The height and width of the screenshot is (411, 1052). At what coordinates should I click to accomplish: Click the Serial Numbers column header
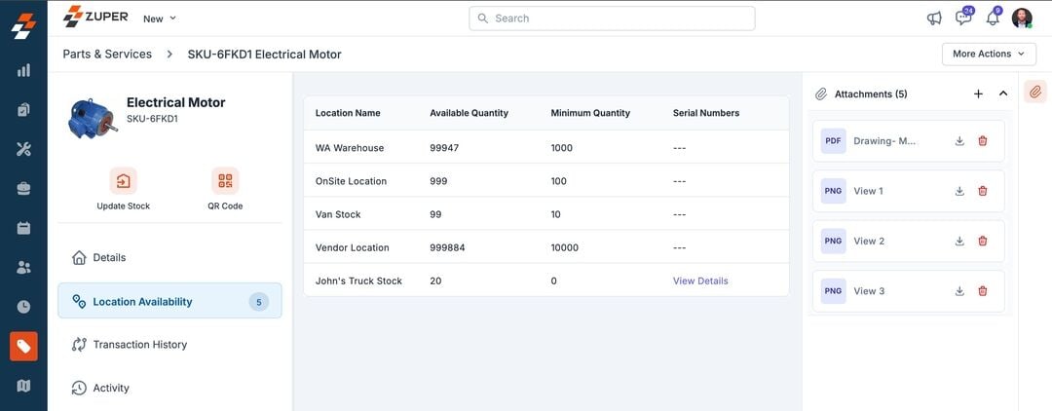(706, 113)
